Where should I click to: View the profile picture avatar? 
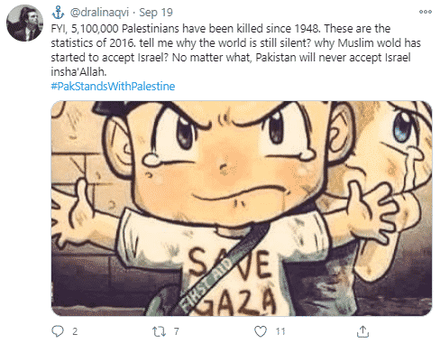[24, 23]
